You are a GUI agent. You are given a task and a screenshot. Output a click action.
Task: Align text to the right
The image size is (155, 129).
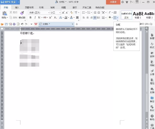[x=91, y=18]
